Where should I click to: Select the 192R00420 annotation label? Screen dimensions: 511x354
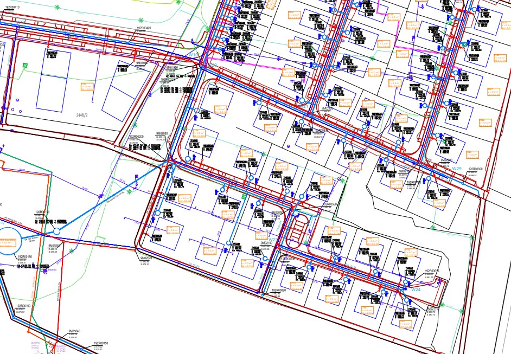144,28
